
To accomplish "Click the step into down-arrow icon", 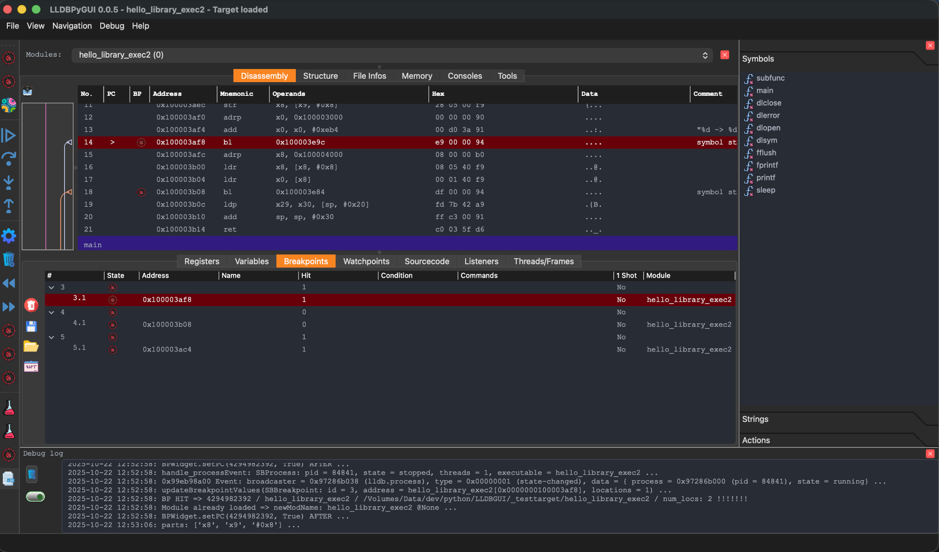I will [8, 182].
